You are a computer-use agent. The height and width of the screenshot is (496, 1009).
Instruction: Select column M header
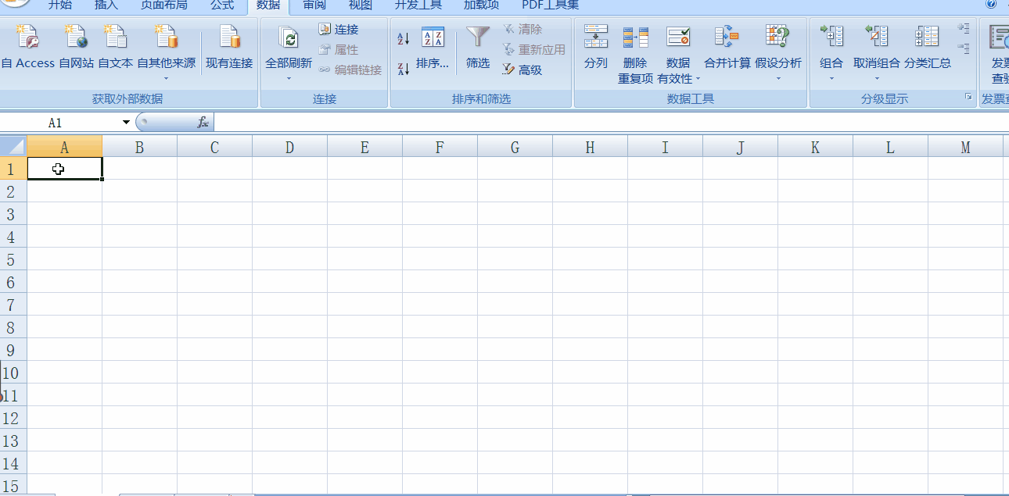coord(965,147)
